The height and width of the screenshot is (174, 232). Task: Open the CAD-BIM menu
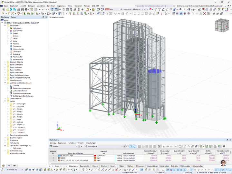(95, 6)
